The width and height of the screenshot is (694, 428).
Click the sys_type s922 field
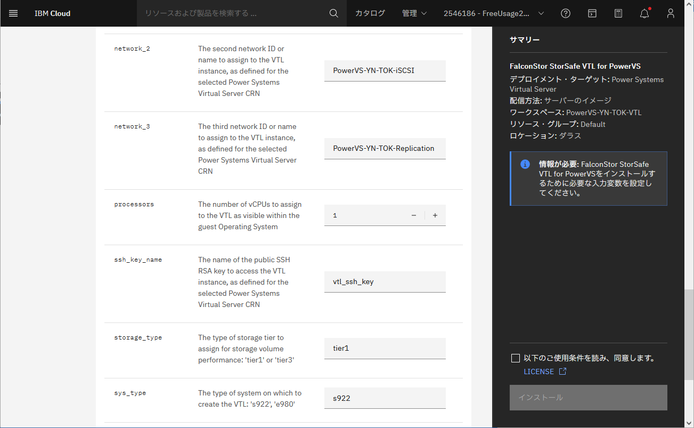(385, 398)
